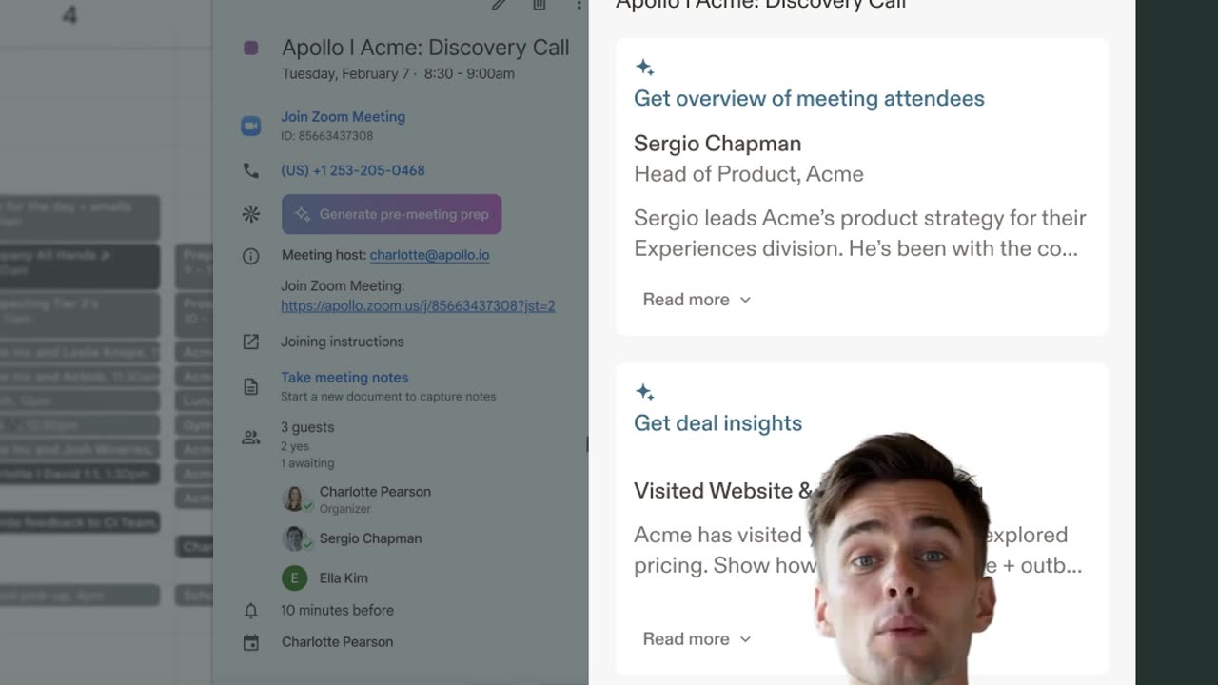Click the Zoom meeting ID text
This screenshot has height=685, width=1218.
point(326,136)
